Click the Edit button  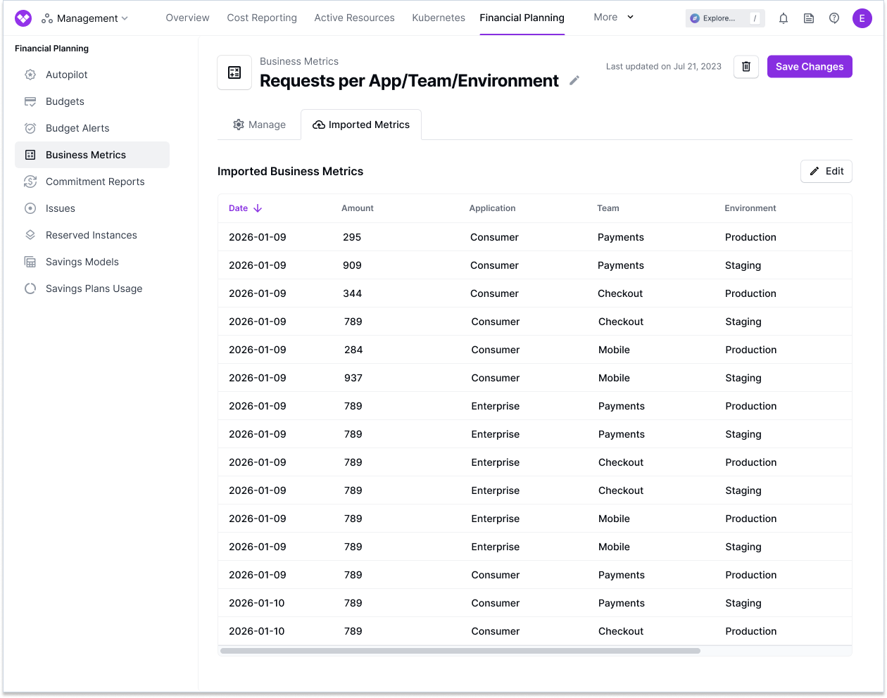(x=826, y=171)
